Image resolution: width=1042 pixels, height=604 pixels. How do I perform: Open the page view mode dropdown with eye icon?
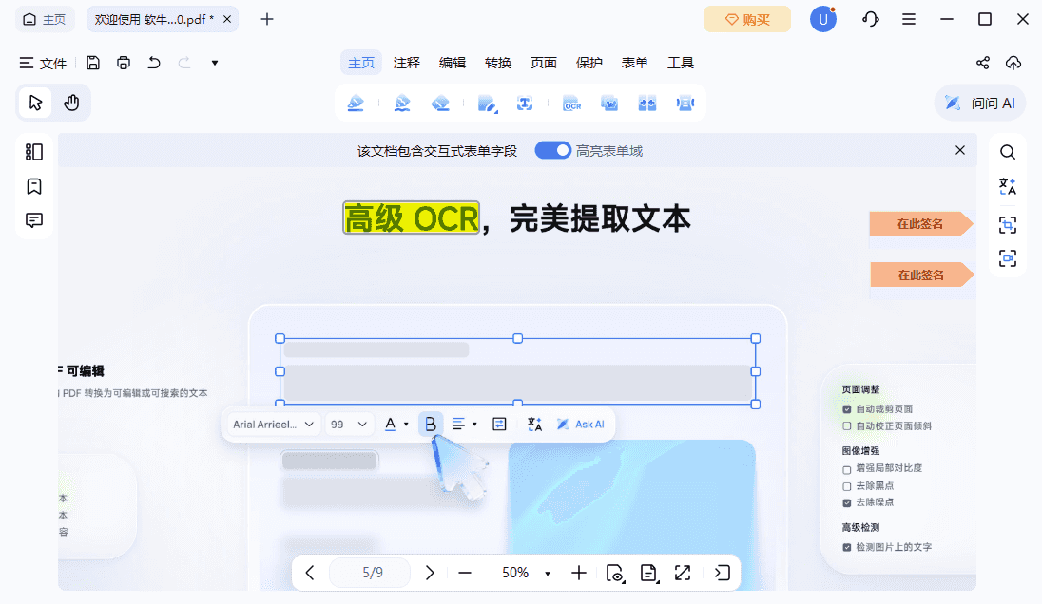click(615, 572)
